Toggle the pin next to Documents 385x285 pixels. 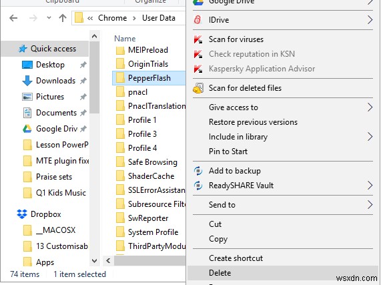point(83,113)
